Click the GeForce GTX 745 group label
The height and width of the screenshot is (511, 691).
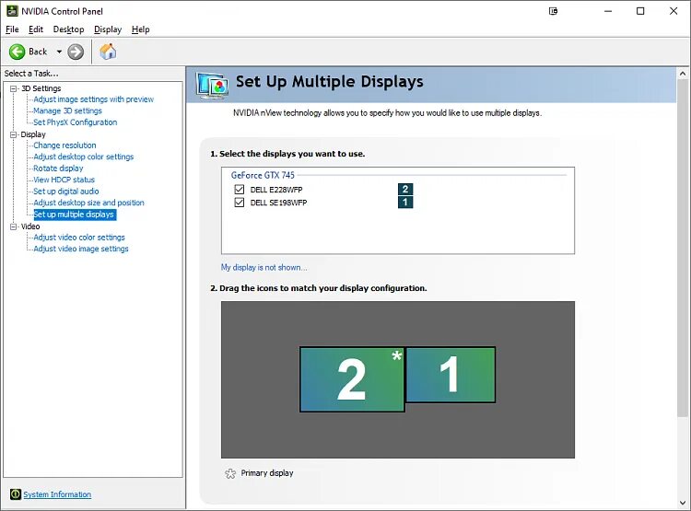click(x=263, y=175)
